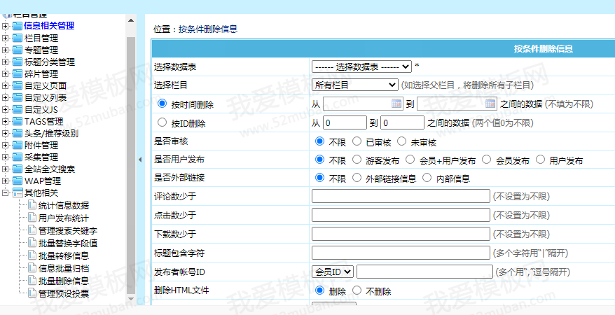Expand the 碎片管理 tree node
The image size is (615, 315).
click(x=5, y=73)
